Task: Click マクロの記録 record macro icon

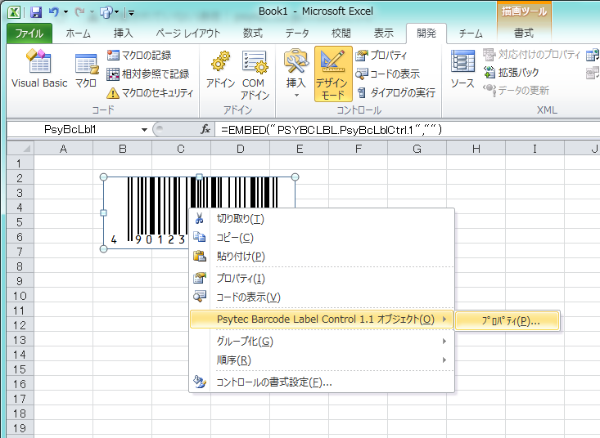Action: [x=139, y=55]
